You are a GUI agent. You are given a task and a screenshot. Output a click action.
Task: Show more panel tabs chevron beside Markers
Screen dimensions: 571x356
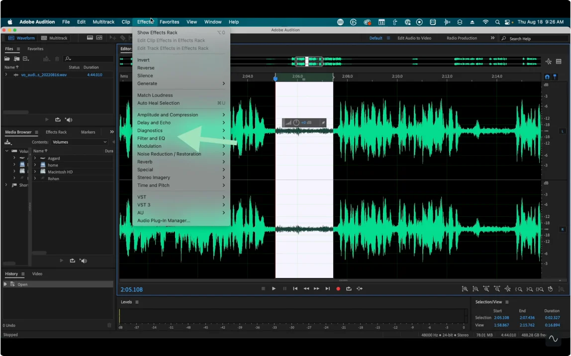click(112, 132)
